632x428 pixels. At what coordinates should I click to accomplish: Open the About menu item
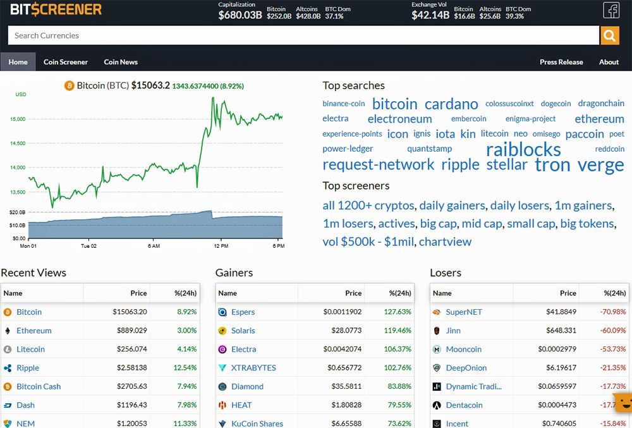609,62
